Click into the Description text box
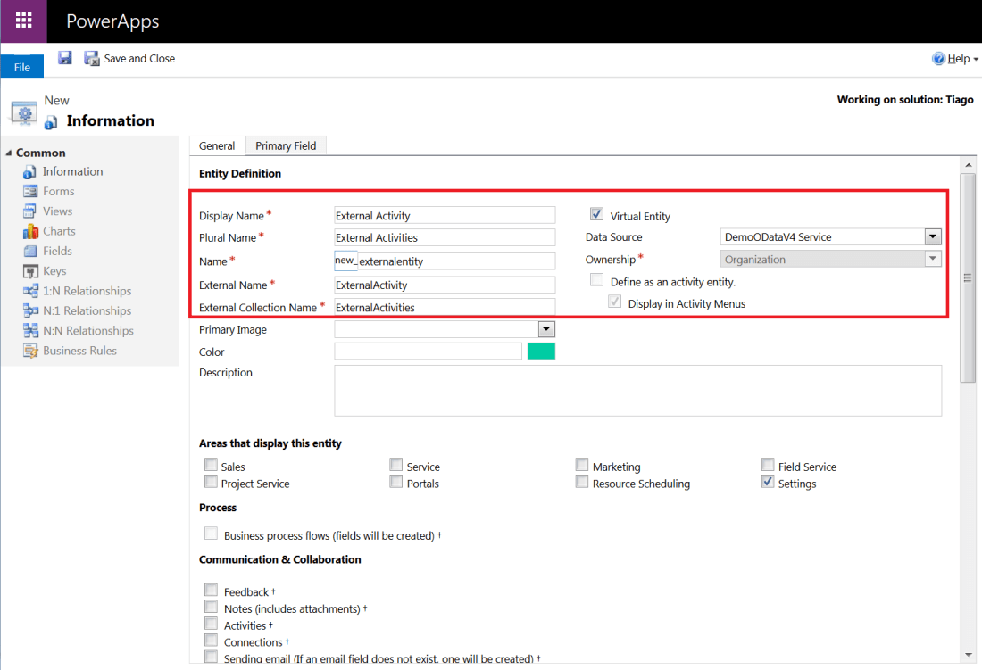This screenshot has height=670, width=982. (637, 390)
